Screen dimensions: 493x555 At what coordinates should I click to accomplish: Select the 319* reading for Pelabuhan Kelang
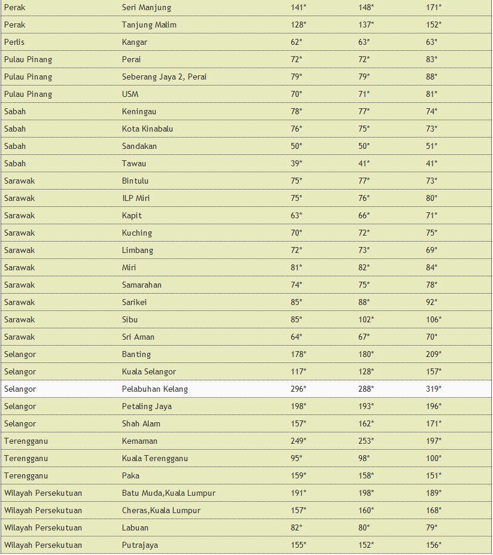pos(434,389)
